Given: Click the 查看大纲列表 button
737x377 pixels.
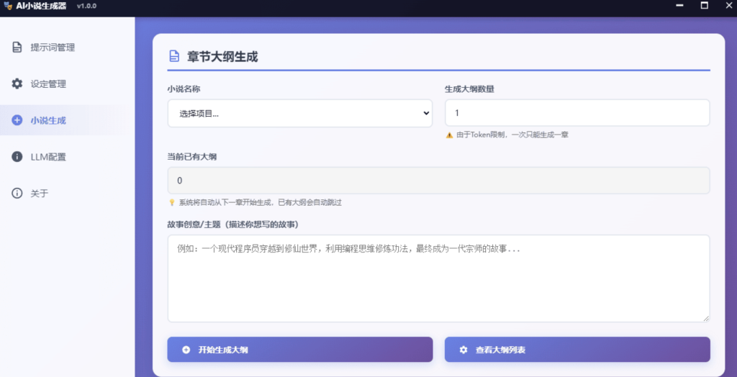Looking at the screenshot, I should click(x=577, y=350).
